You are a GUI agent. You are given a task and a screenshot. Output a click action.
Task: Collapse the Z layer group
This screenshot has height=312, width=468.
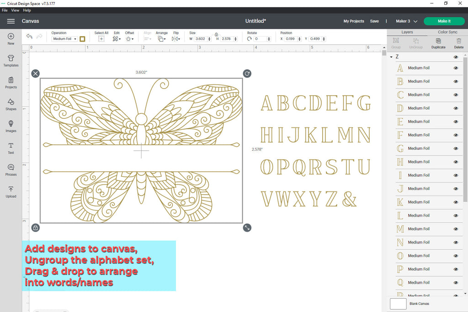click(391, 57)
